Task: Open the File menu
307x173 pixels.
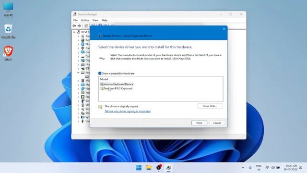Action: pyautogui.click(x=75, y=20)
